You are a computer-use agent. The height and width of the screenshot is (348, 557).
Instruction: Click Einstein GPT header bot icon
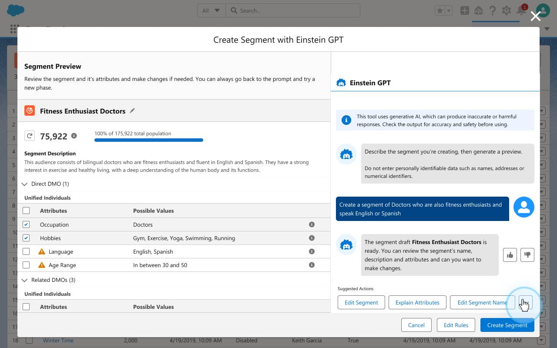[x=341, y=83]
